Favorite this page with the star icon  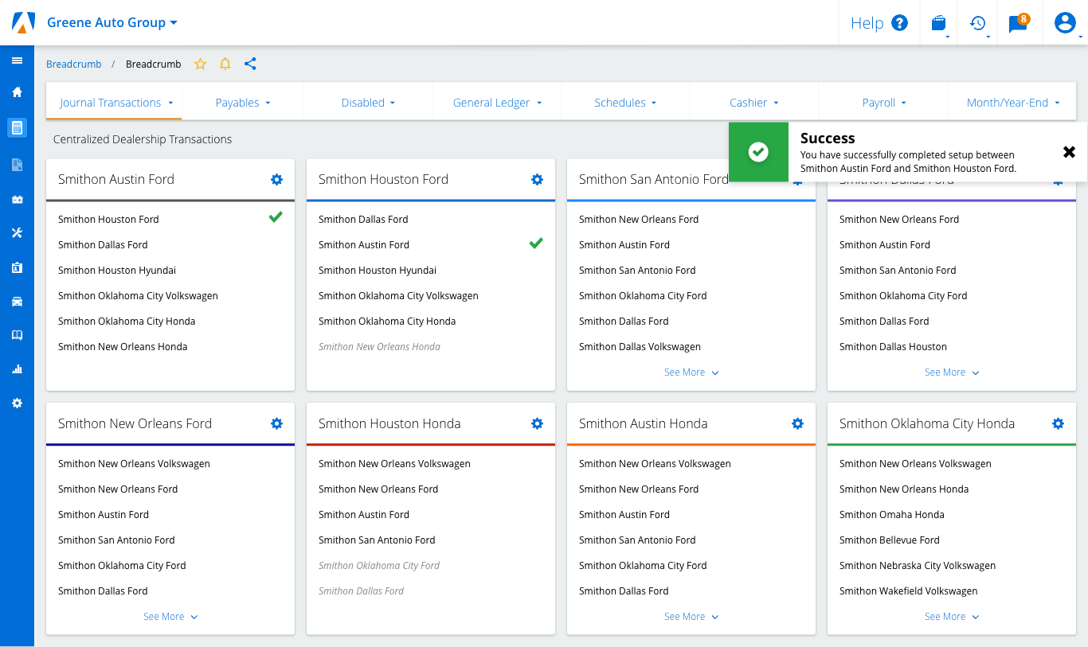click(x=201, y=64)
